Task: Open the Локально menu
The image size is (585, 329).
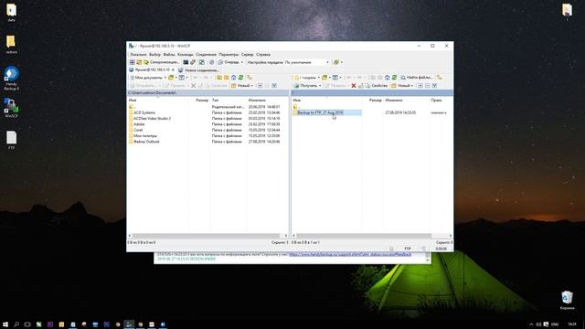Action: (138, 55)
